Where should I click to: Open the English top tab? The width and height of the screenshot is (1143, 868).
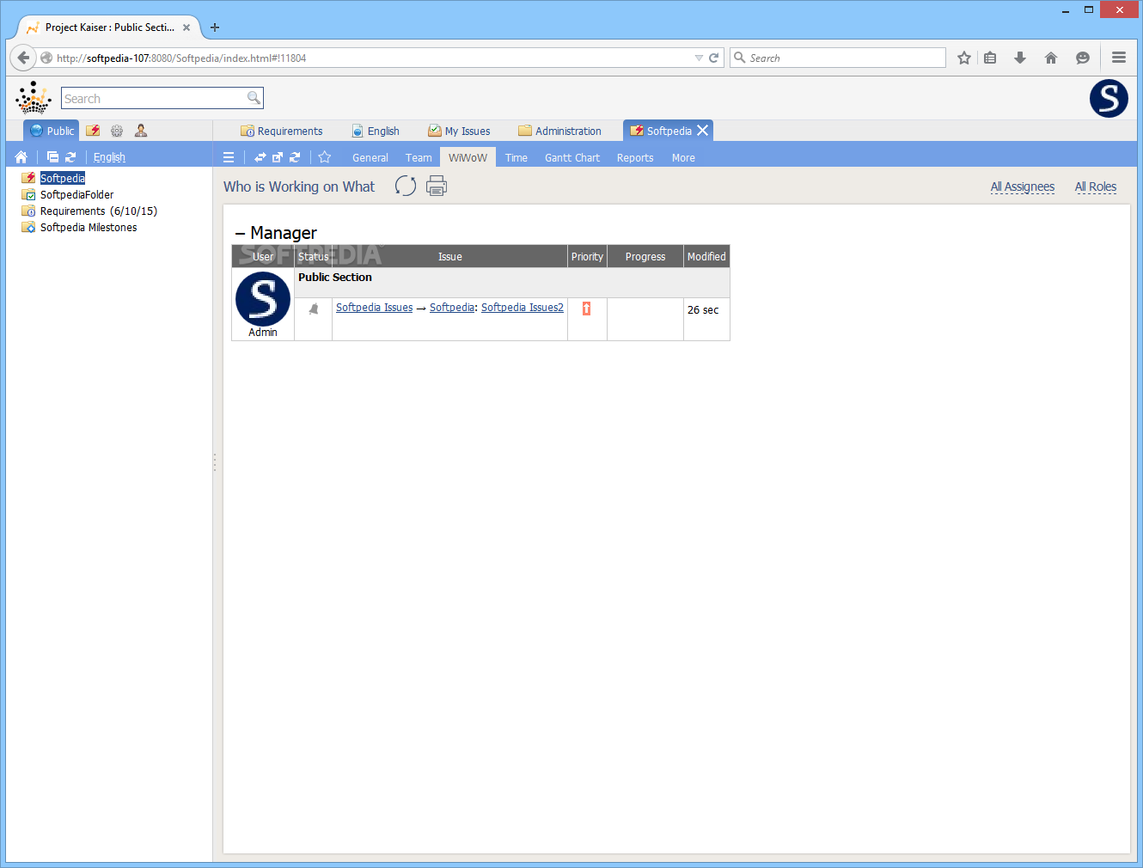tap(376, 131)
